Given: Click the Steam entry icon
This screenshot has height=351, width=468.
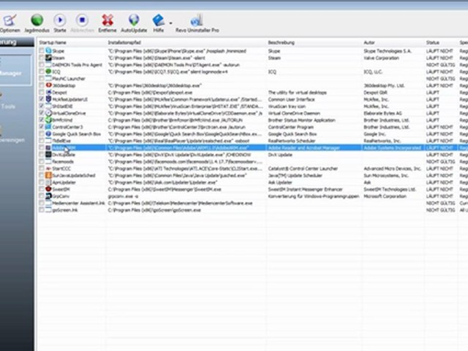Looking at the screenshot, I should click(48, 58).
